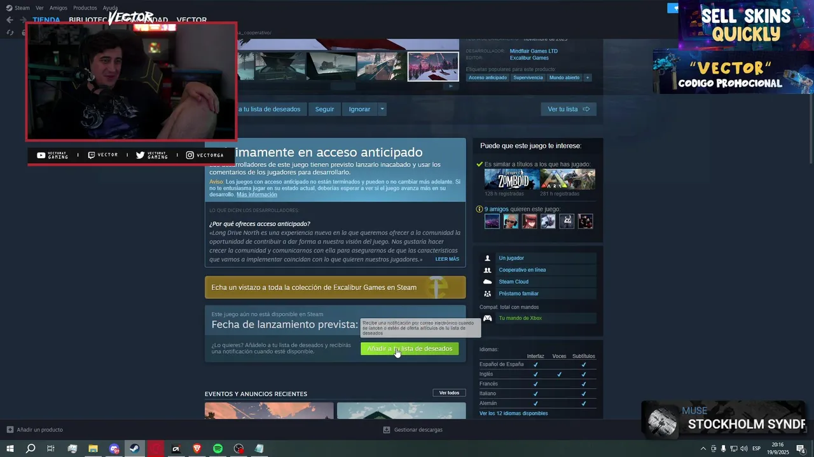Click Ver tu lista button
Screen dimensions: 814x457
pos(569,109)
